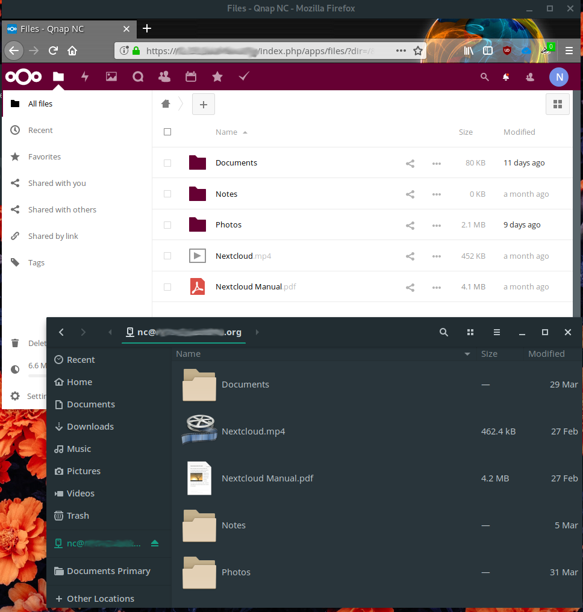583x612 pixels.
Task: Share Nextcloud.mp4 in browser
Action: (410, 256)
